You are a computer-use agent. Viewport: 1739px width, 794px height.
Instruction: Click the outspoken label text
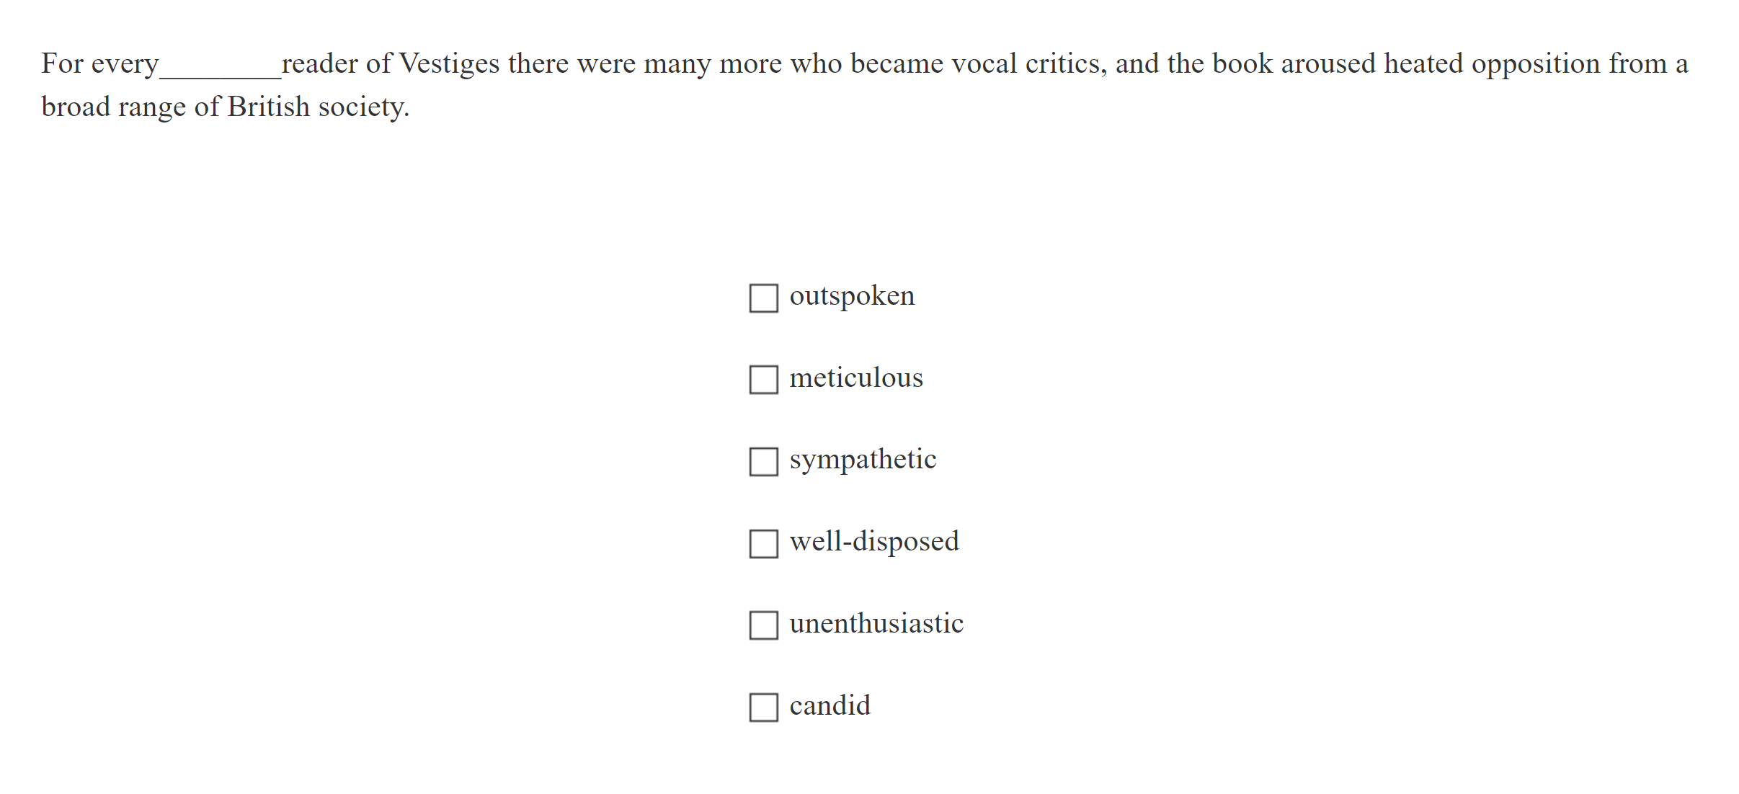(x=851, y=296)
